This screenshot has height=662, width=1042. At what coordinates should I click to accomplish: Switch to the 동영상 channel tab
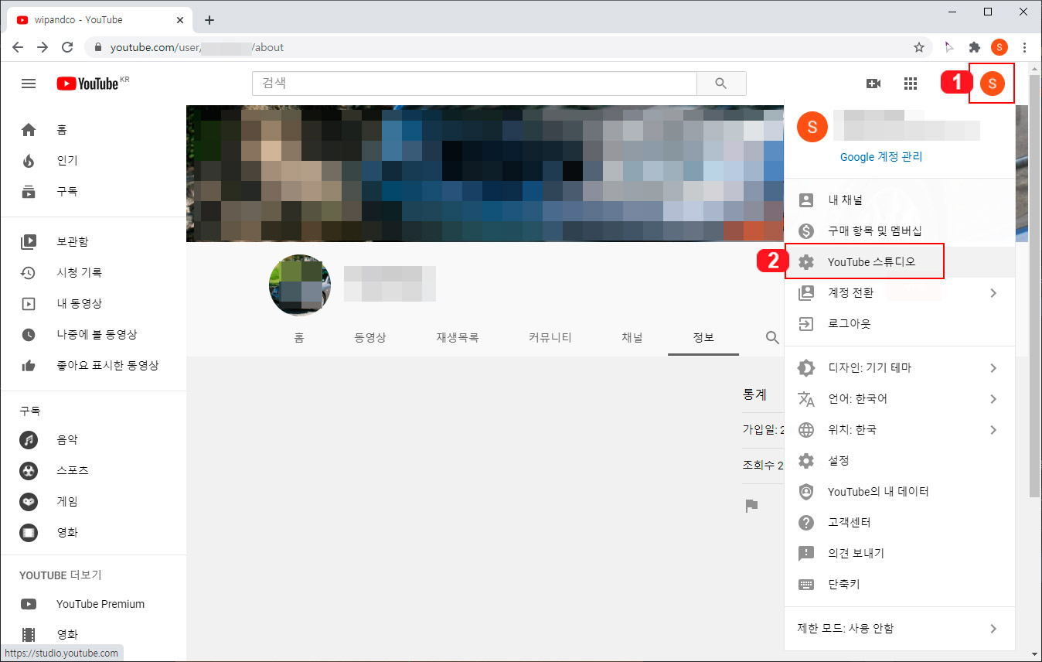[x=370, y=337]
